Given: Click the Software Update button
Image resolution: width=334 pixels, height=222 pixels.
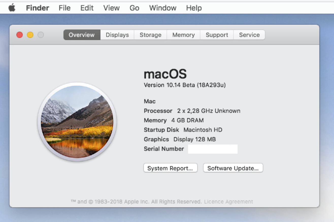Looking at the screenshot, I should (x=233, y=168).
